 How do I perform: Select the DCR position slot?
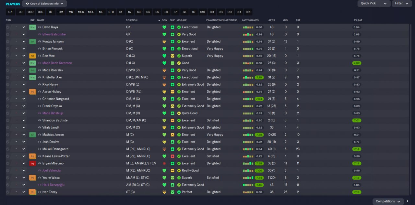pos(30,12)
